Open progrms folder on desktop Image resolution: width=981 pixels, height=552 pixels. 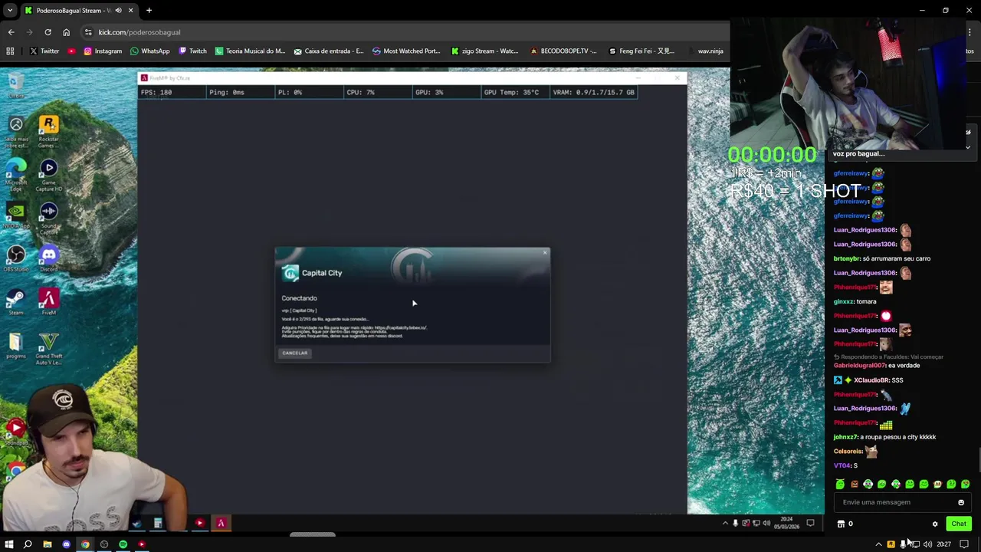coord(16,346)
